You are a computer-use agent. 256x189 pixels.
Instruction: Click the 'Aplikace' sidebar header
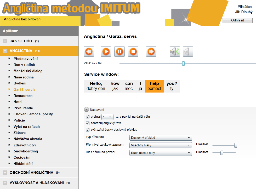pyautogui.click(x=10, y=31)
